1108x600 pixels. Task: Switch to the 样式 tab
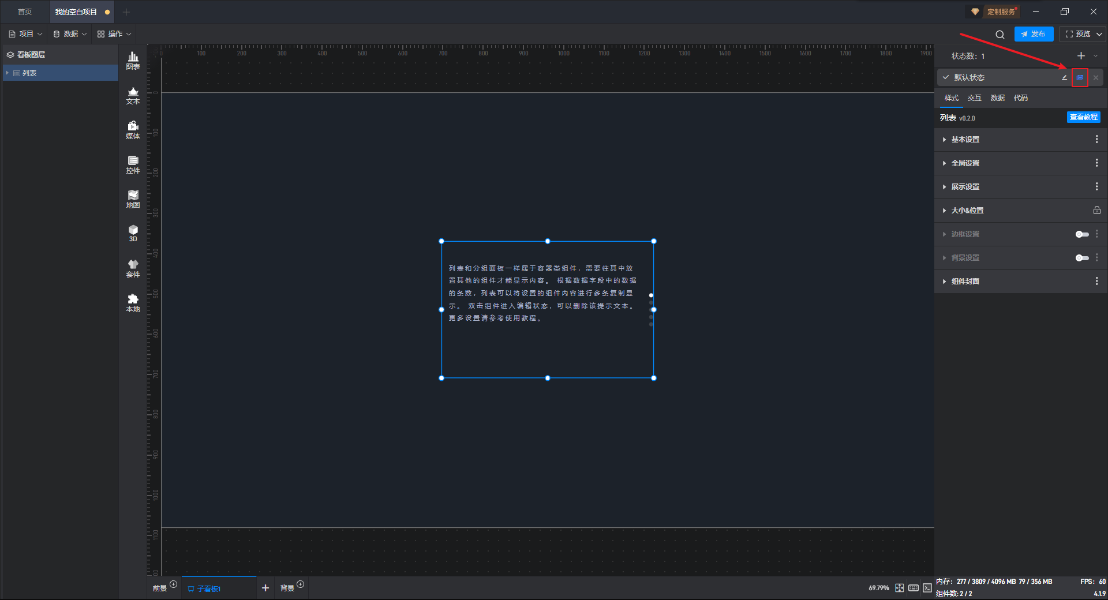952,98
